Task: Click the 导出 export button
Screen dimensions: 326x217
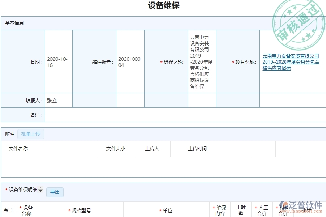Action: [55, 192]
